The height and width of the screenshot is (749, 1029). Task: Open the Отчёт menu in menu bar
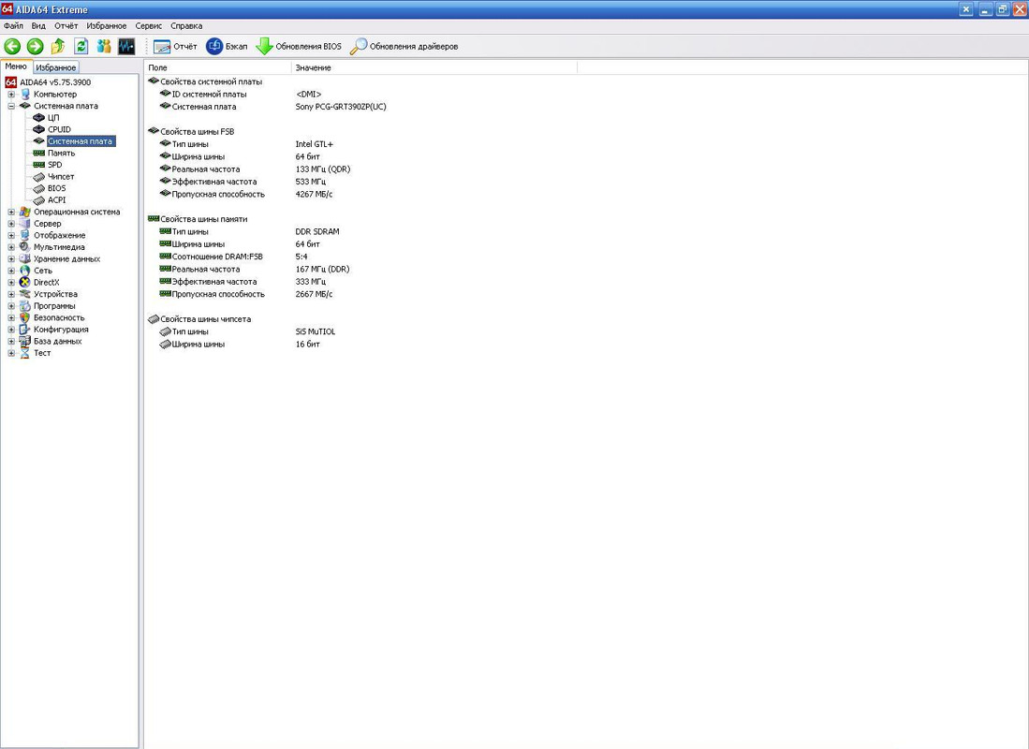coord(66,26)
